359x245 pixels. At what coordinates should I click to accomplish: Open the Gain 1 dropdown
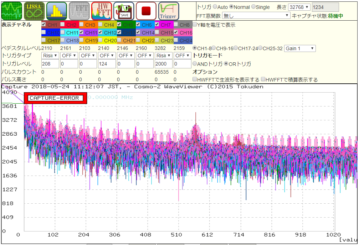[299, 48]
